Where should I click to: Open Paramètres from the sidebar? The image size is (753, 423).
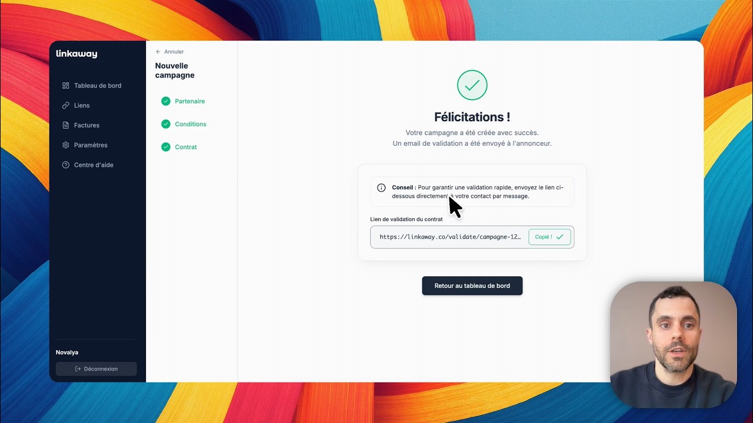pyautogui.click(x=91, y=145)
